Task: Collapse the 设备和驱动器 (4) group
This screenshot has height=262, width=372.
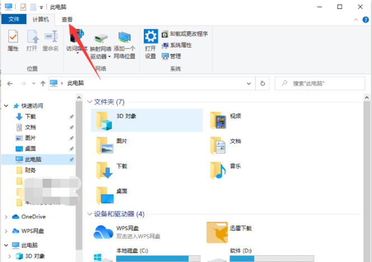Action: 90,214
